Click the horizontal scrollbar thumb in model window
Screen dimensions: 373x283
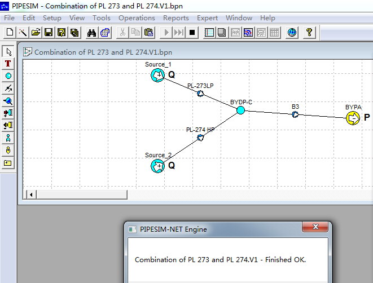coord(82,194)
